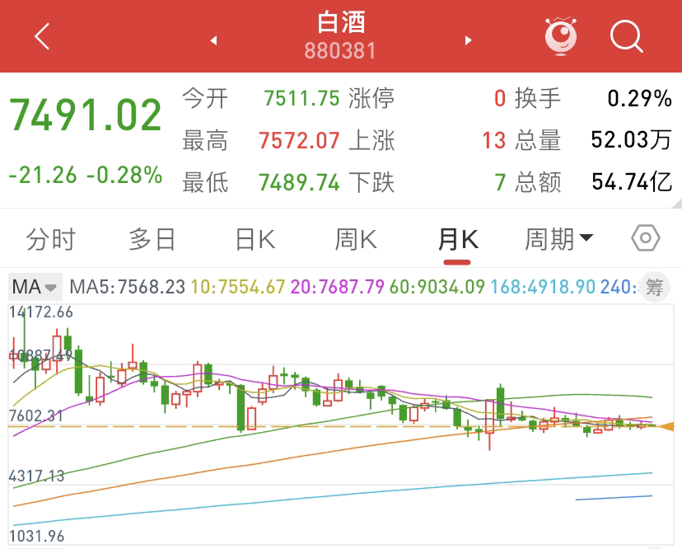Screen dimensions: 682x549
Task: Tap the 换手 value 0.29%
Action: (x=640, y=98)
